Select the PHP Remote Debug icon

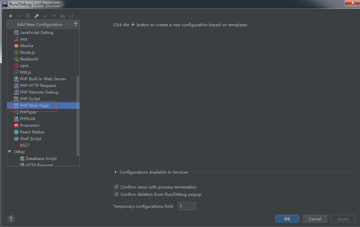pos(16,92)
